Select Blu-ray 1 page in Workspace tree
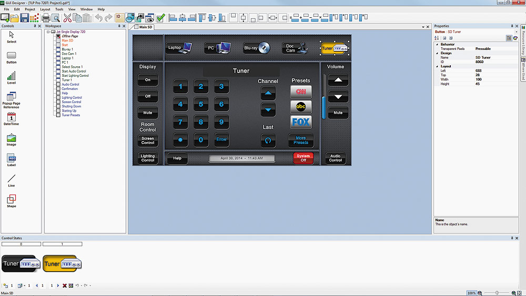 [x=67, y=49]
